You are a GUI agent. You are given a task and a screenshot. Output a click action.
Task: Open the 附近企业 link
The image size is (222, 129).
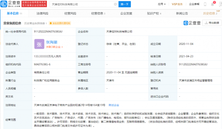coord(114,105)
